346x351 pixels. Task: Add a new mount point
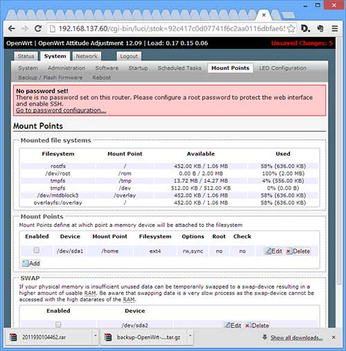point(30,263)
